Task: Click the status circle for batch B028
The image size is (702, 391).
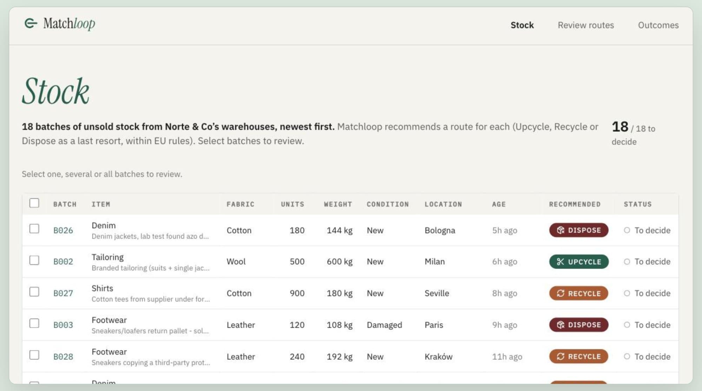Action: pyautogui.click(x=627, y=356)
